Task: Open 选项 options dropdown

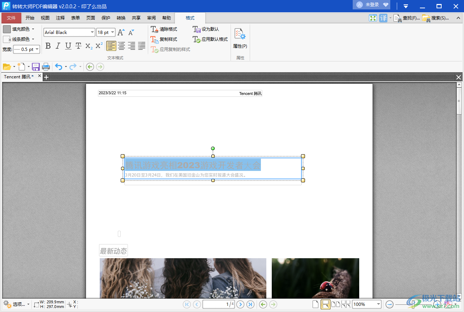Action: [x=17, y=304]
